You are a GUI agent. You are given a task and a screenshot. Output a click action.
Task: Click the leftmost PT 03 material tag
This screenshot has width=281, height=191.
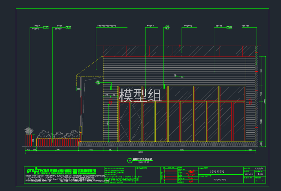click(46, 27)
